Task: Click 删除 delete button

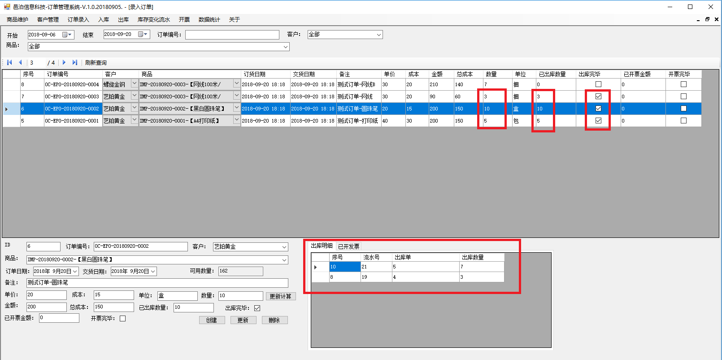Action: 274,320
